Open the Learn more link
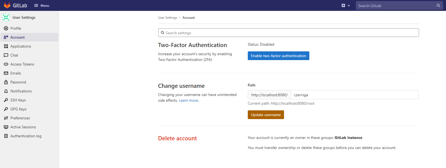The width and height of the screenshot is (446, 168). tap(188, 100)
